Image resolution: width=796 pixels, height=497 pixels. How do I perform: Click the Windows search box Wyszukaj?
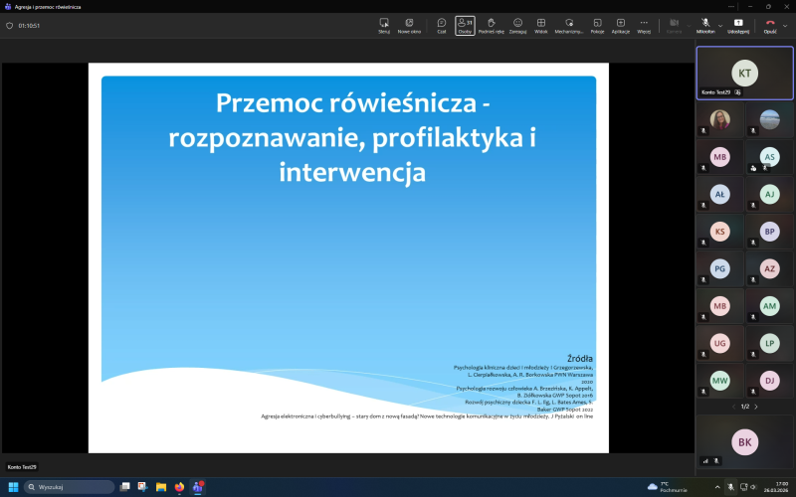[70, 487]
